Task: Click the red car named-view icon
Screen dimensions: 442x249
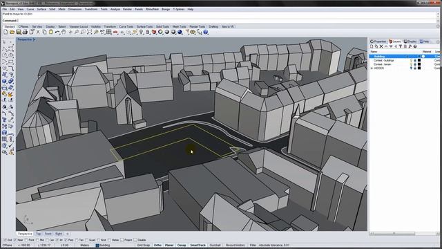Action: pos(115,33)
